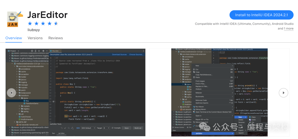Select the Boy.class editor tab

point(55,51)
